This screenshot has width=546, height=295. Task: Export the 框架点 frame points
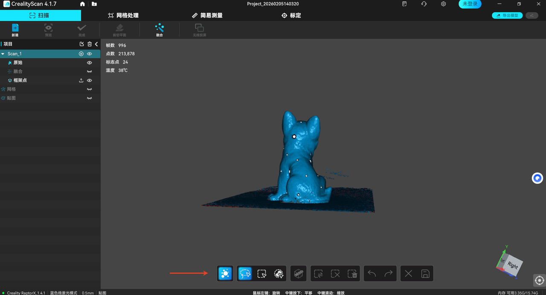(81, 80)
